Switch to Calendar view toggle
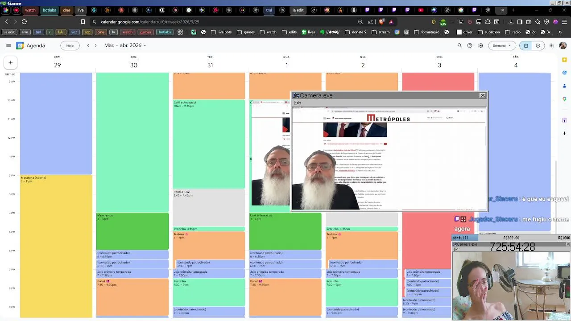 point(526,45)
